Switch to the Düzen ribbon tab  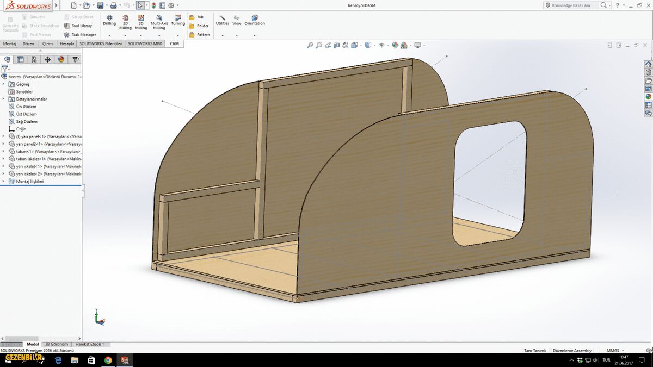(29, 43)
